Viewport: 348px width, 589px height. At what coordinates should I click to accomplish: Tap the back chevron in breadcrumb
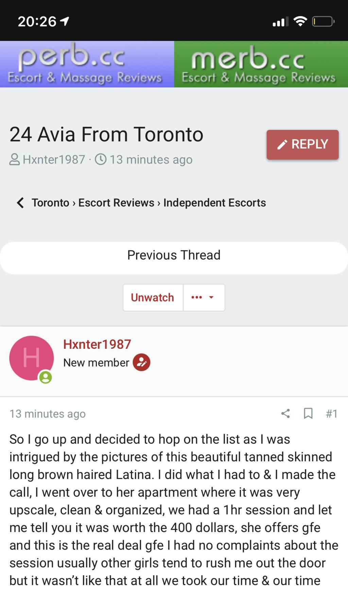tap(20, 203)
